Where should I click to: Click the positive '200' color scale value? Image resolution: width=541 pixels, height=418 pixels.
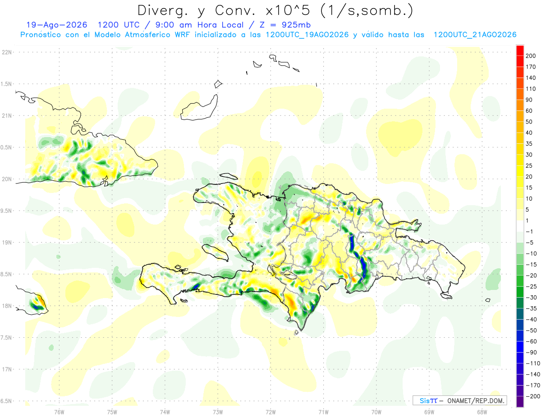click(x=532, y=56)
